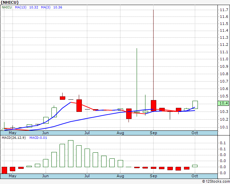Select Jul on the price chart time axis

[87, 133]
